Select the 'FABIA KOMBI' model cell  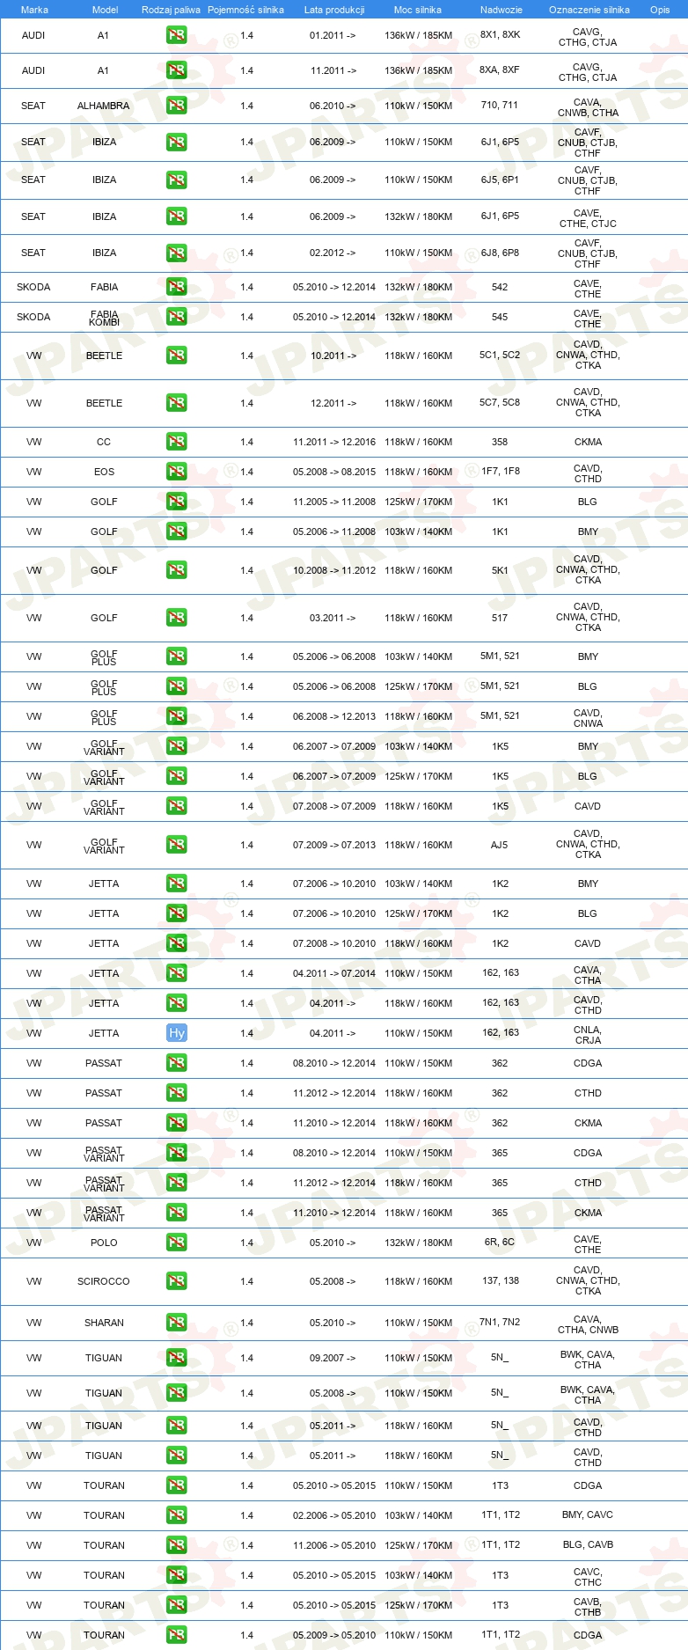(x=104, y=318)
